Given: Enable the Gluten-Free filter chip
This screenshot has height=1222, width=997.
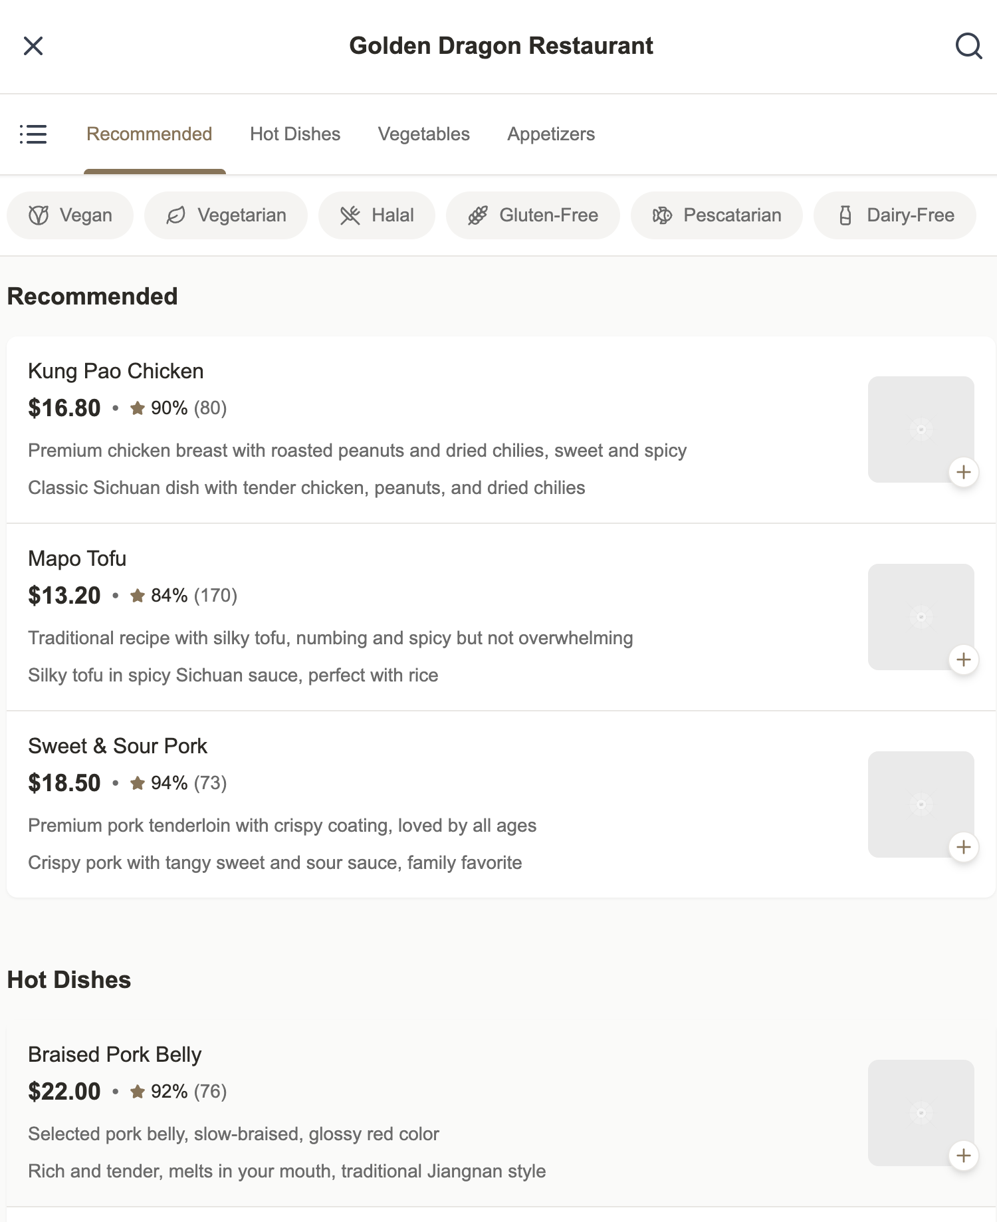Looking at the screenshot, I should click(532, 215).
